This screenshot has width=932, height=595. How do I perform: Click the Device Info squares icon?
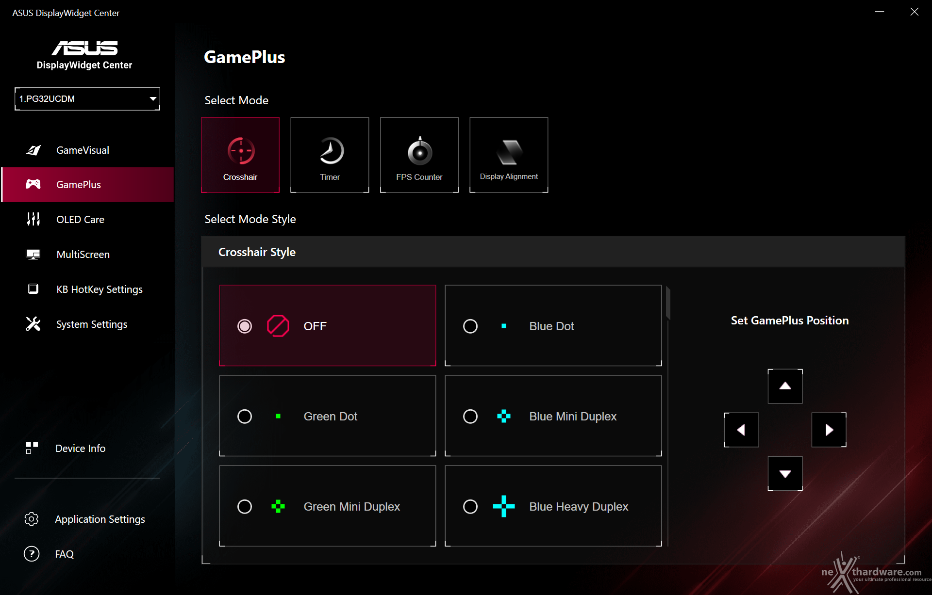(x=32, y=448)
